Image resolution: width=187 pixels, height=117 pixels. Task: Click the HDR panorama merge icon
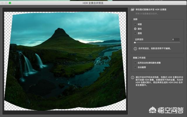[133, 10]
